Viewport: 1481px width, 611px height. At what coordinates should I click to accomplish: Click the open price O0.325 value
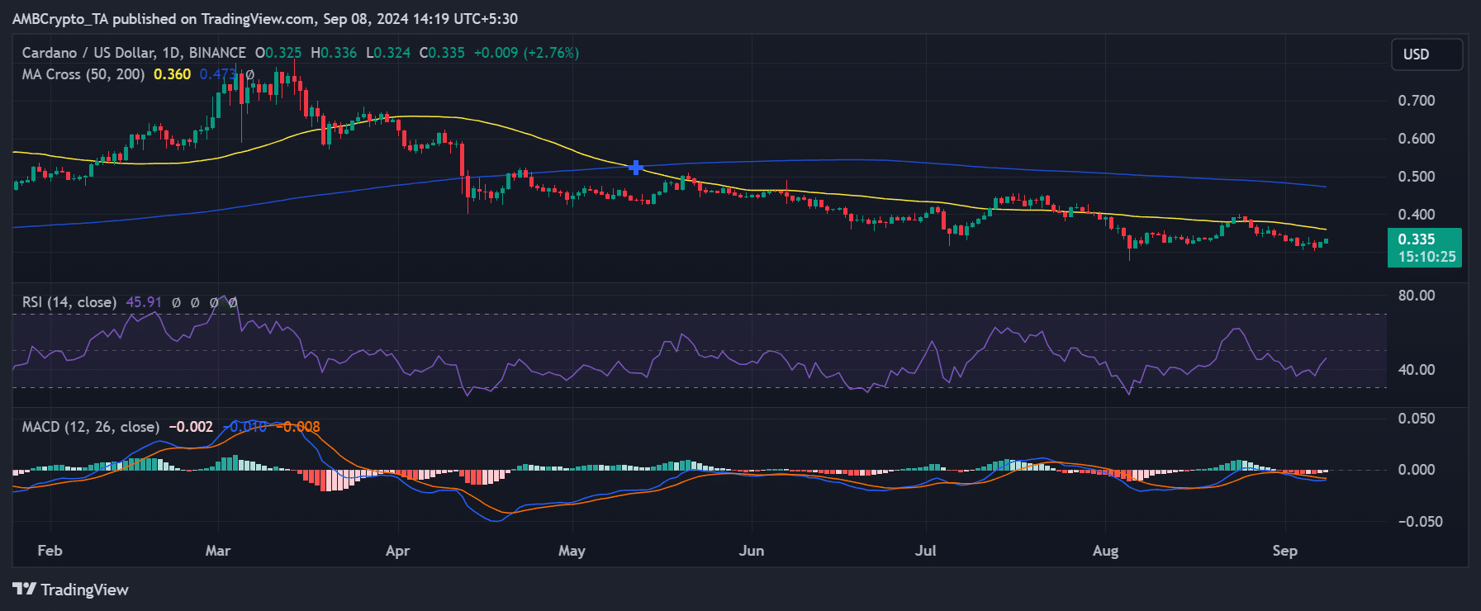click(x=278, y=53)
